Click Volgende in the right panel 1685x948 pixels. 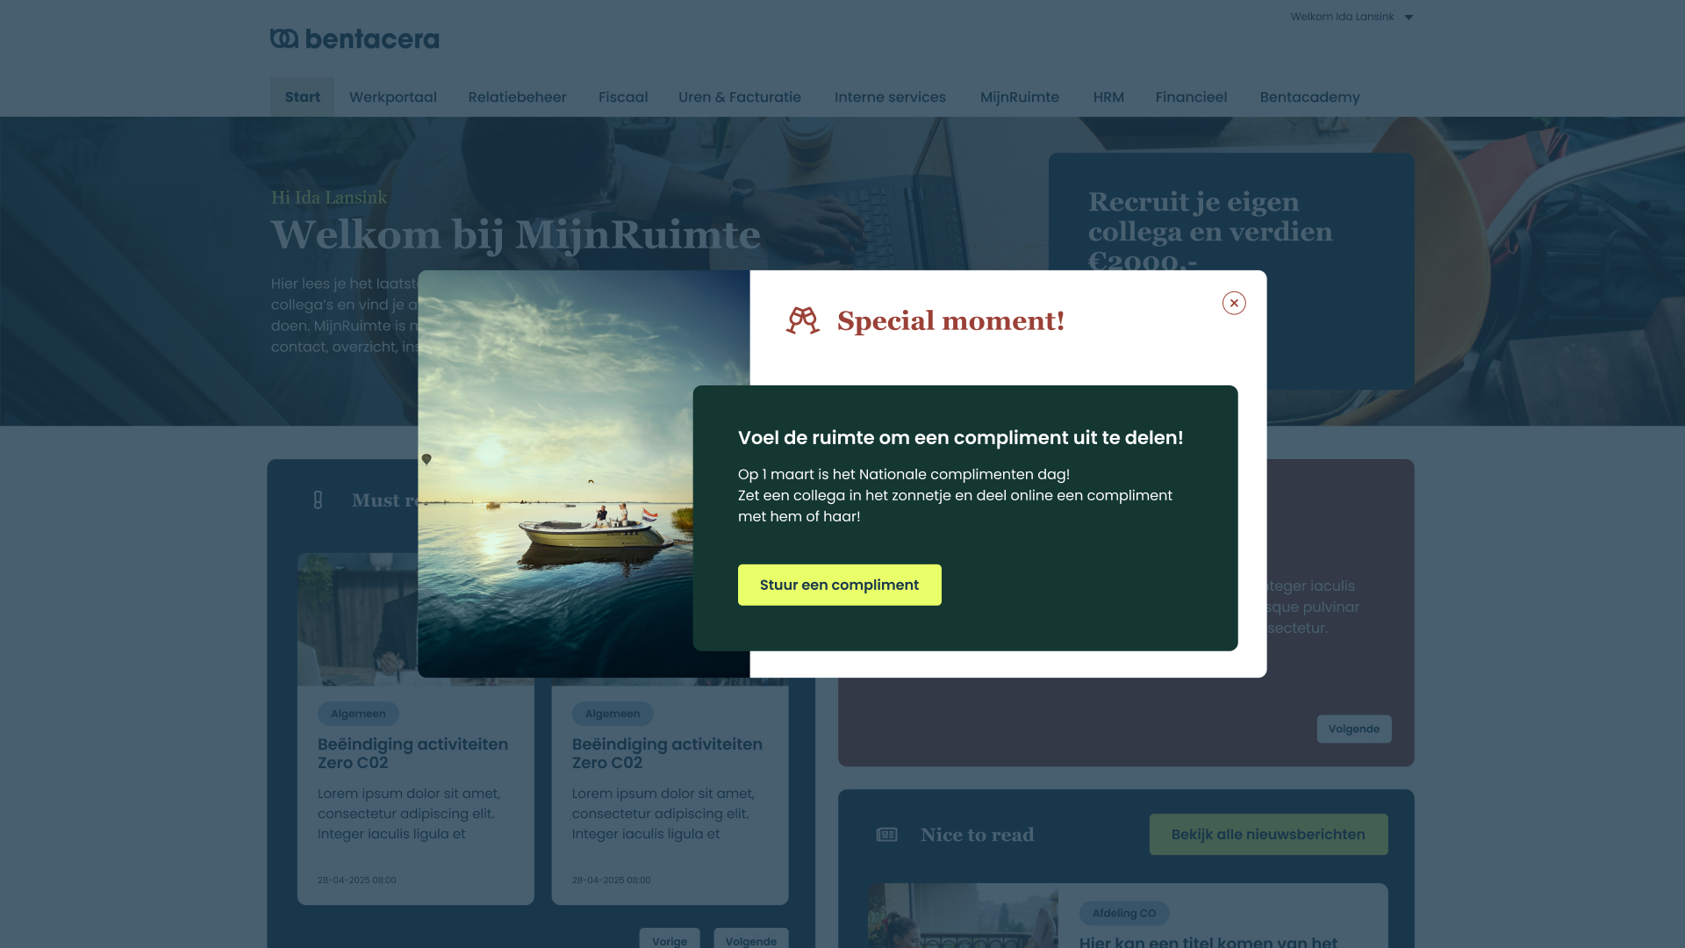pyautogui.click(x=1354, y=729)
